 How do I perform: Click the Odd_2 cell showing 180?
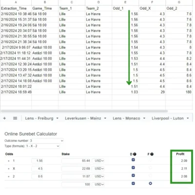[179, 92]
